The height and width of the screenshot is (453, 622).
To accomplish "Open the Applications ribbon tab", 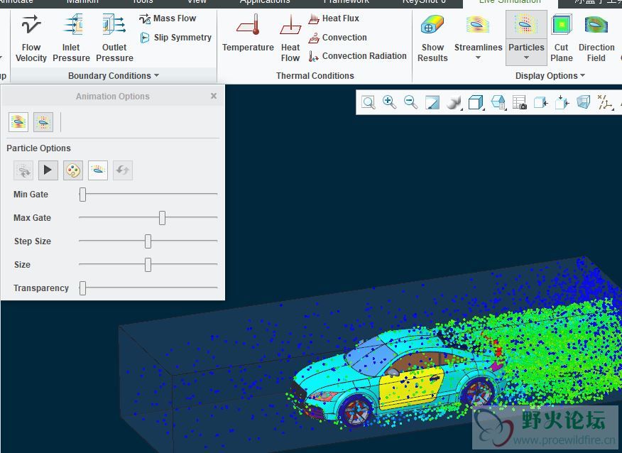I will [x=265, y=2].
